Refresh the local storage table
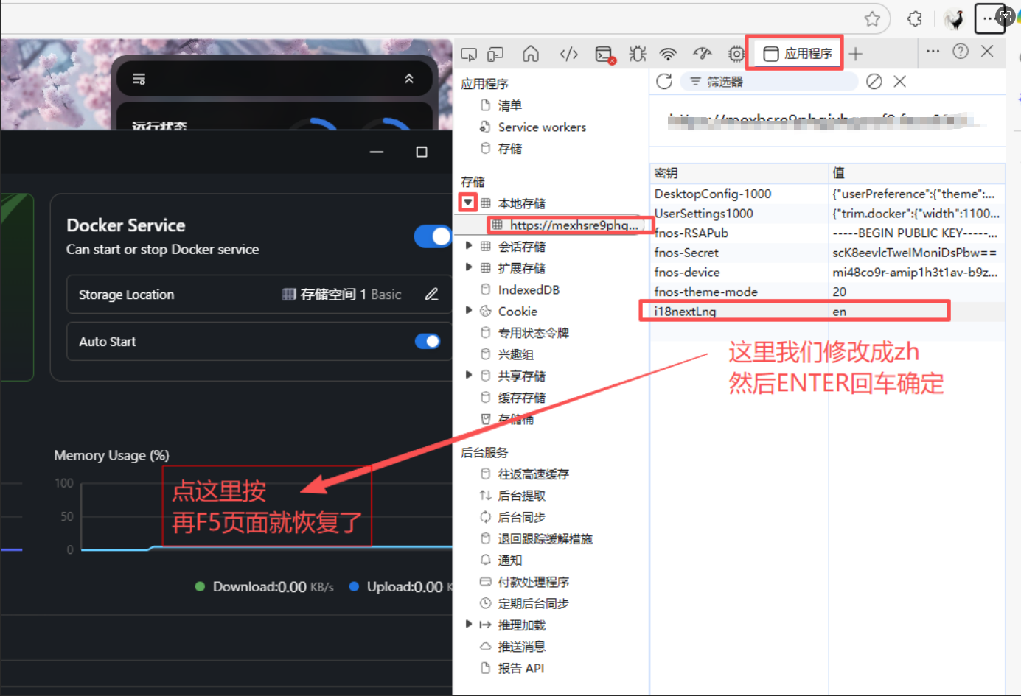The image size is (1021, 696). click(664, 82)
